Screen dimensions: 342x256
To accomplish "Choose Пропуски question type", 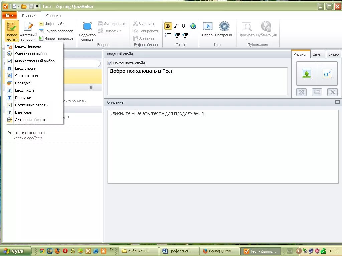I will (x=34, y=98).
